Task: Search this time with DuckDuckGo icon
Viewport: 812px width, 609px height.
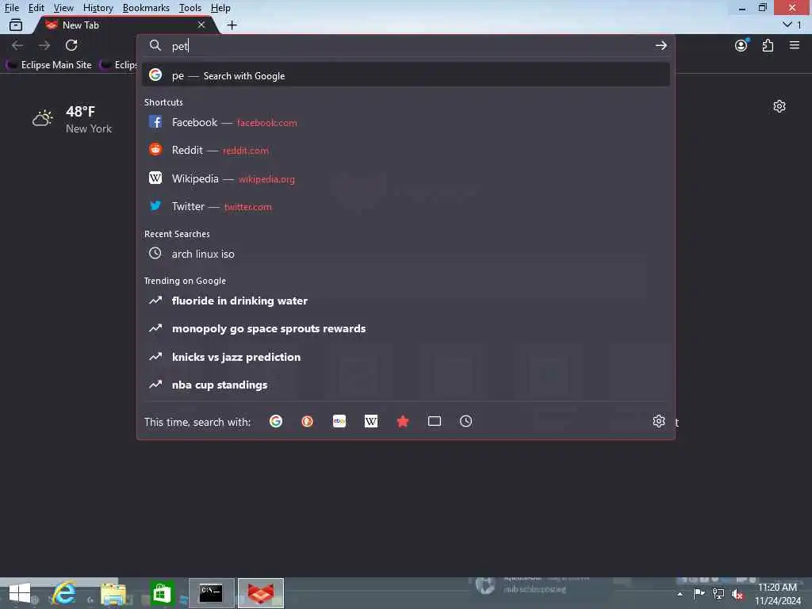Action: coord(307,422)
